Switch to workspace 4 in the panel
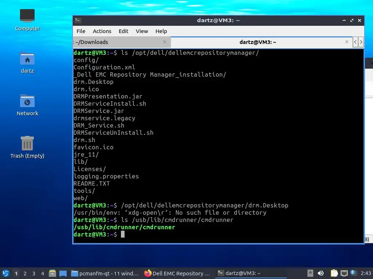The width and height of the screenshot is (373, 279). tap(43, 274)
